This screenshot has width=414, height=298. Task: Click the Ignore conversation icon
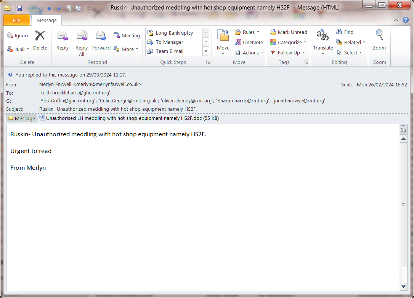(18, 35)
